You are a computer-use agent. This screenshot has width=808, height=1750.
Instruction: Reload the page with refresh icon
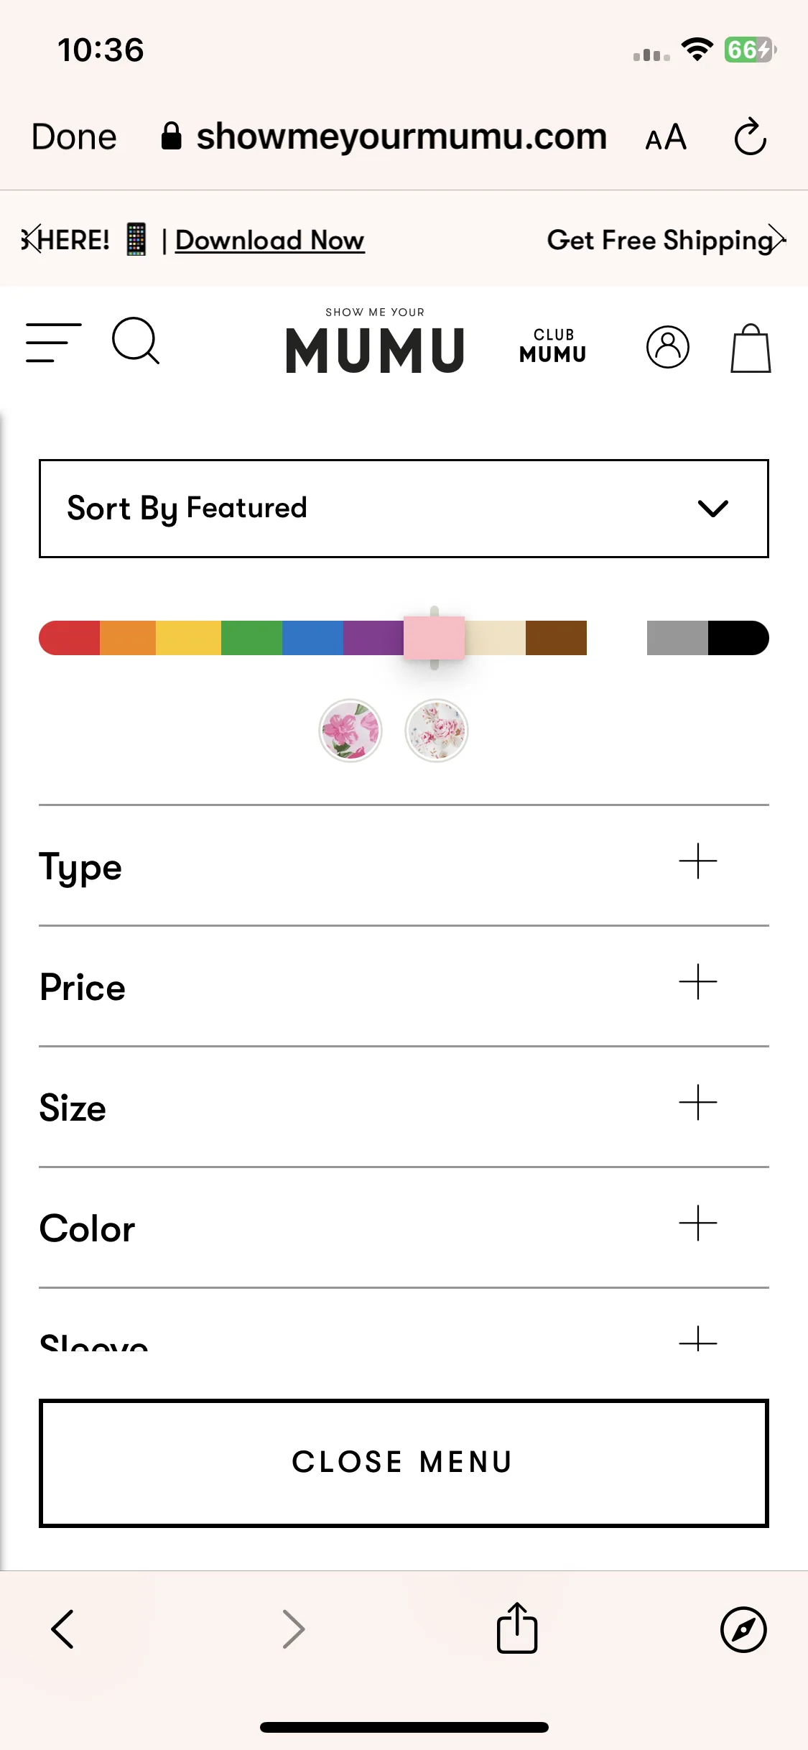coord(751,136)
